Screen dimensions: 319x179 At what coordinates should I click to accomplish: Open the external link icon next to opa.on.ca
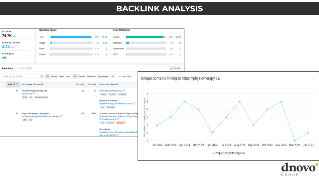34,93
